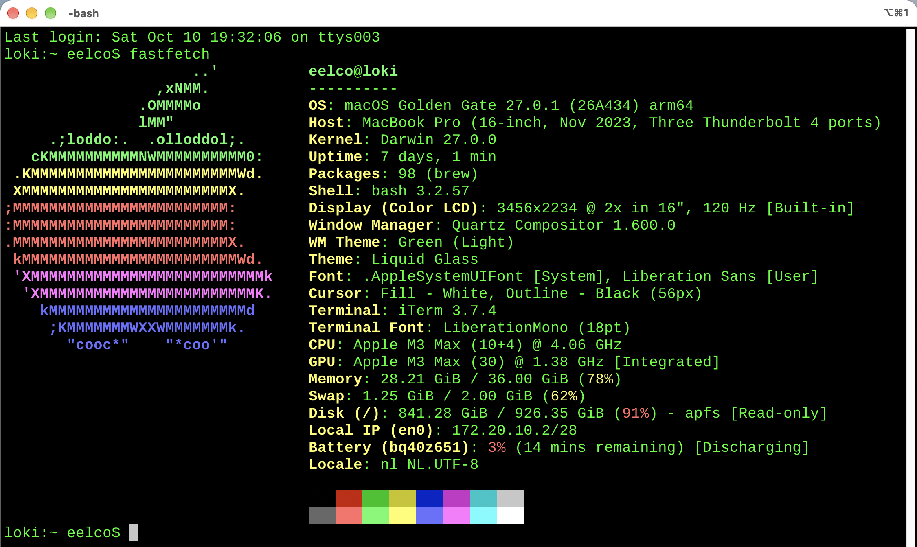Click 'nl_NL.UTF-8' locale value

(430, 464)
